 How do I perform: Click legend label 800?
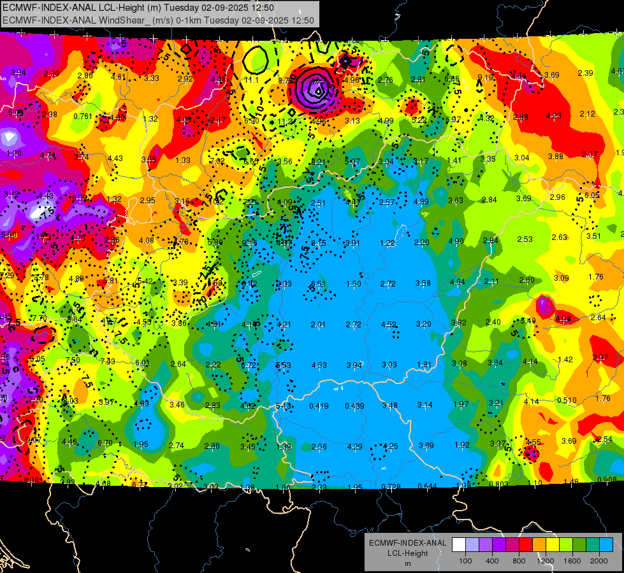click(x=519, y=561)
